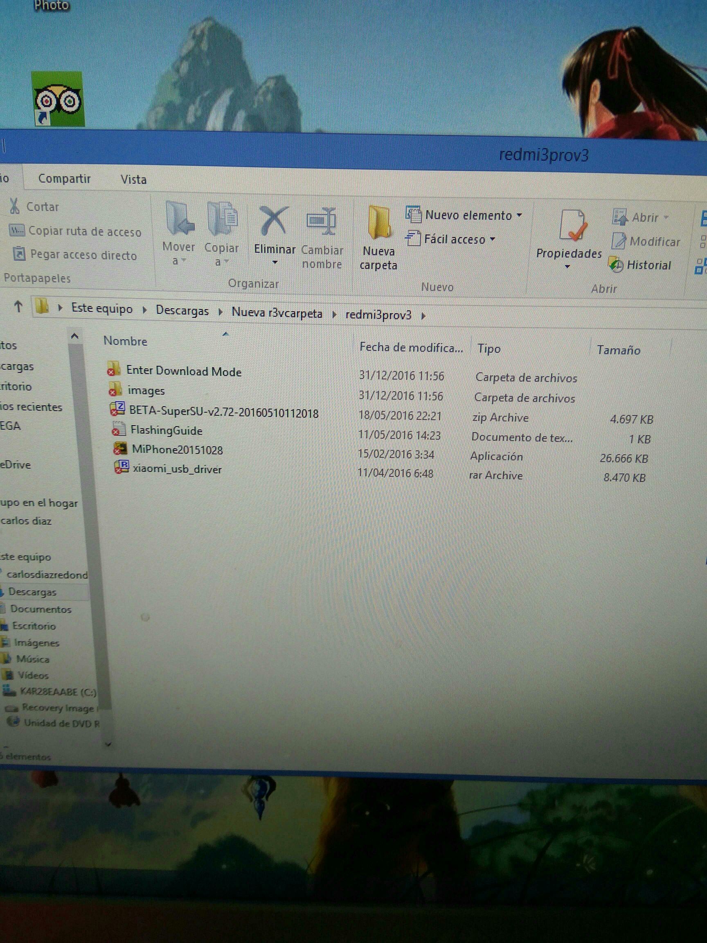Expand the Abrir dropdown arrow
Image resolution: width=707 pixels, height=943 pixels.
click(x=666, y=218)
